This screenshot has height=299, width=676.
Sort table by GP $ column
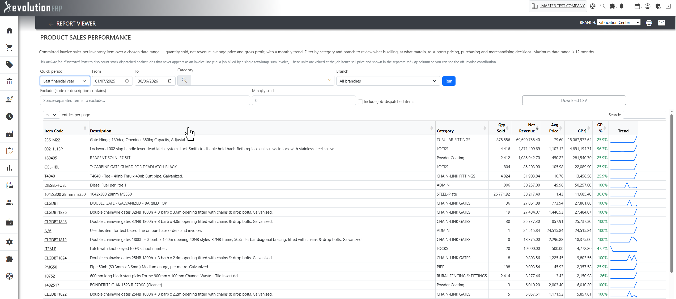tap(579, 128)
